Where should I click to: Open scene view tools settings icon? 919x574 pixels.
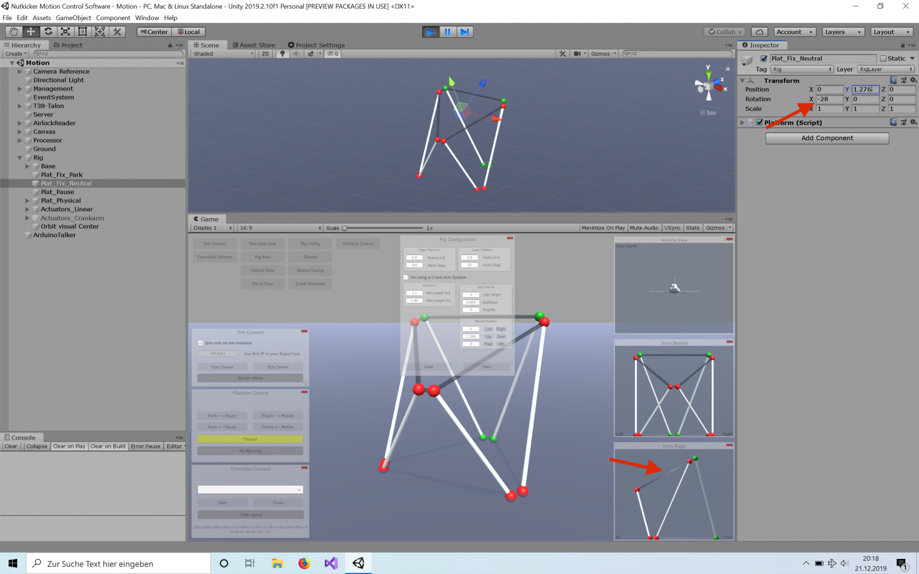(x=562, y=53)
